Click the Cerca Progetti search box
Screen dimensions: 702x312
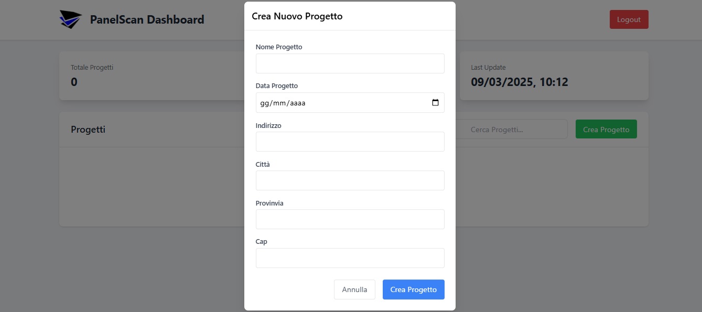[511, 130]
